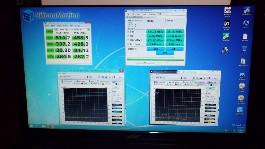Viewport: 265px width, 149px height.
Task: Click short stroke stepper in trial HD Tune window
Action: (x=118, y=98)
